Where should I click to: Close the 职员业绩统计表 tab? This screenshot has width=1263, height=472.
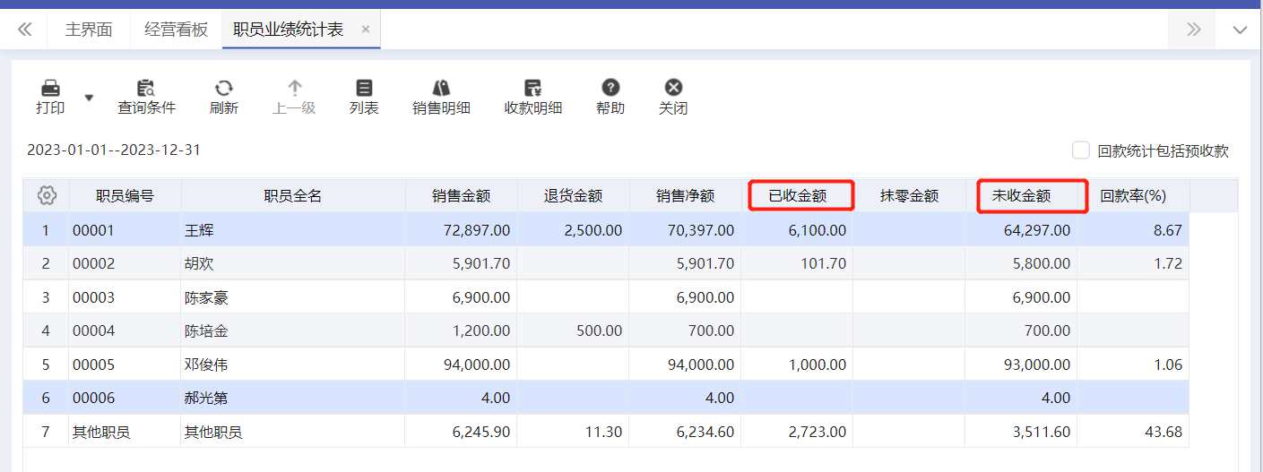pyautogui.click(x=366, y=30)
